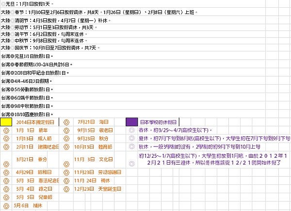
Task: Click the circle bullet in the 3月21日 春分 row
Action: [x=6, y=164]
